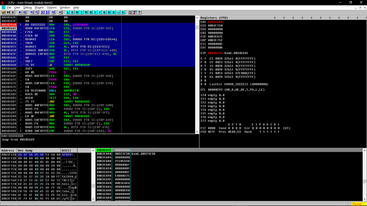Open the Threads window via T icon
The width and height of the screenshot is (367, 206).
coord(82,12)
